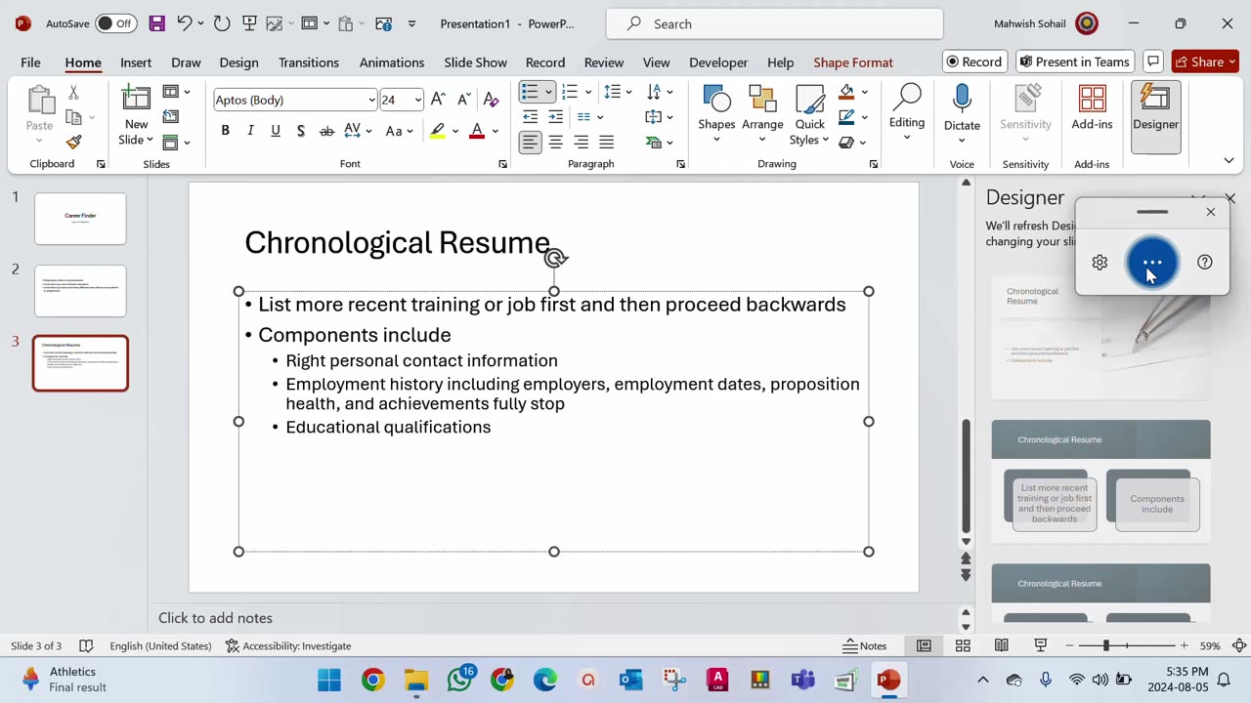Click the Share button
The image size is (1251, 703).
(1206, 62)
